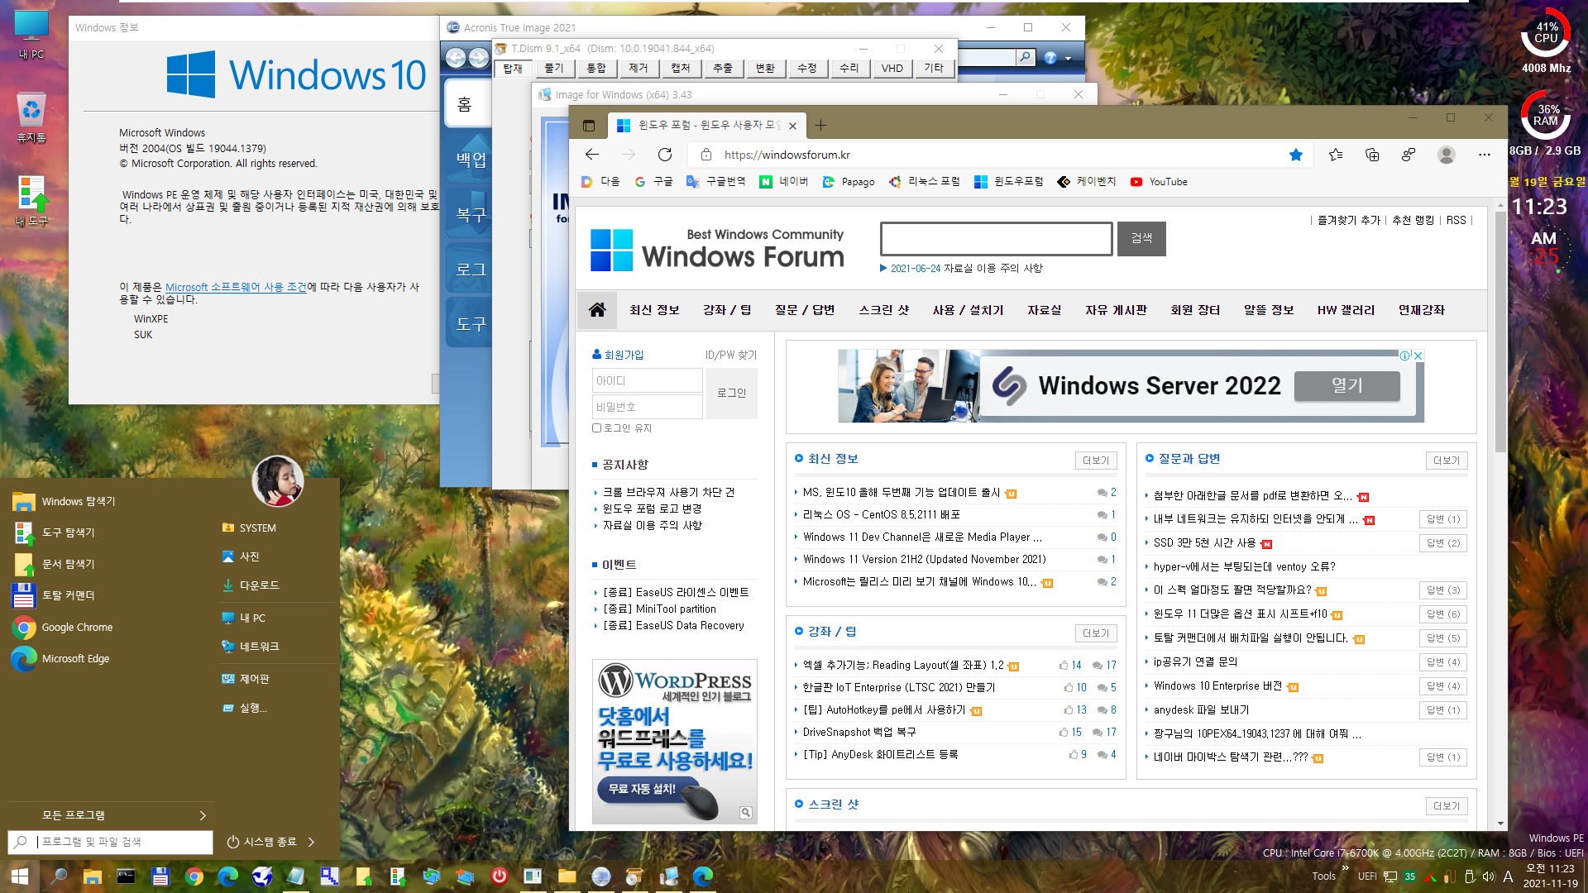Image resolution: width=1588 pixels, height=893 pixels.
Task: Open the Papago bookmark
Action: tap(849, 182)
